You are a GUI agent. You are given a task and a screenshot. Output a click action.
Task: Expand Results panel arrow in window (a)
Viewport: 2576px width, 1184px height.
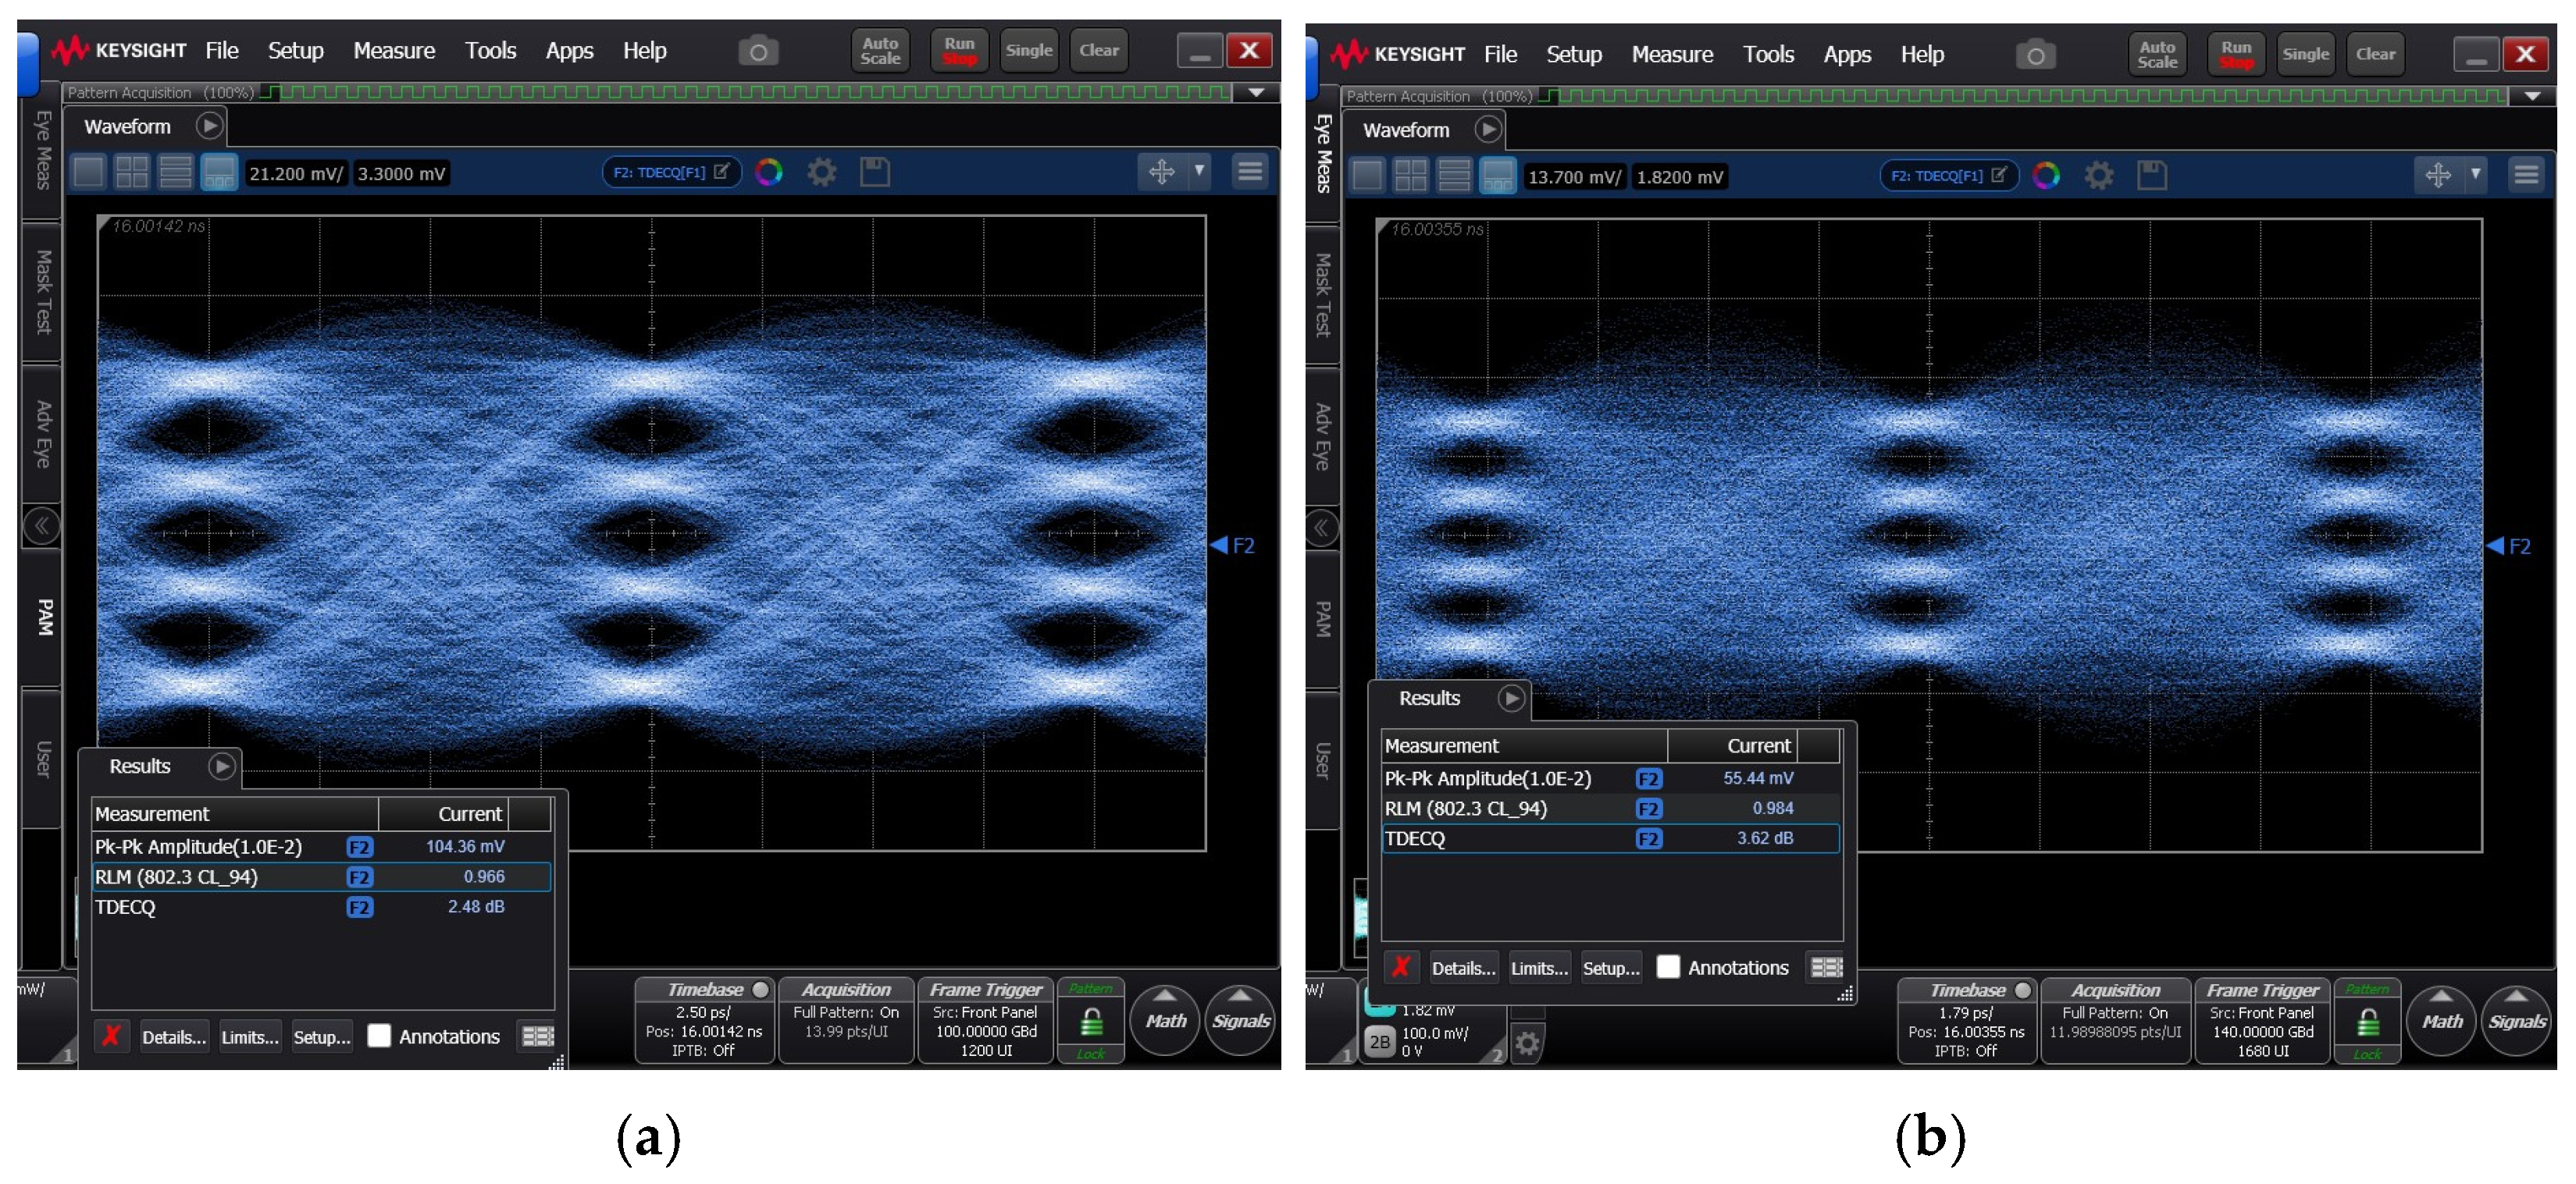222,766
